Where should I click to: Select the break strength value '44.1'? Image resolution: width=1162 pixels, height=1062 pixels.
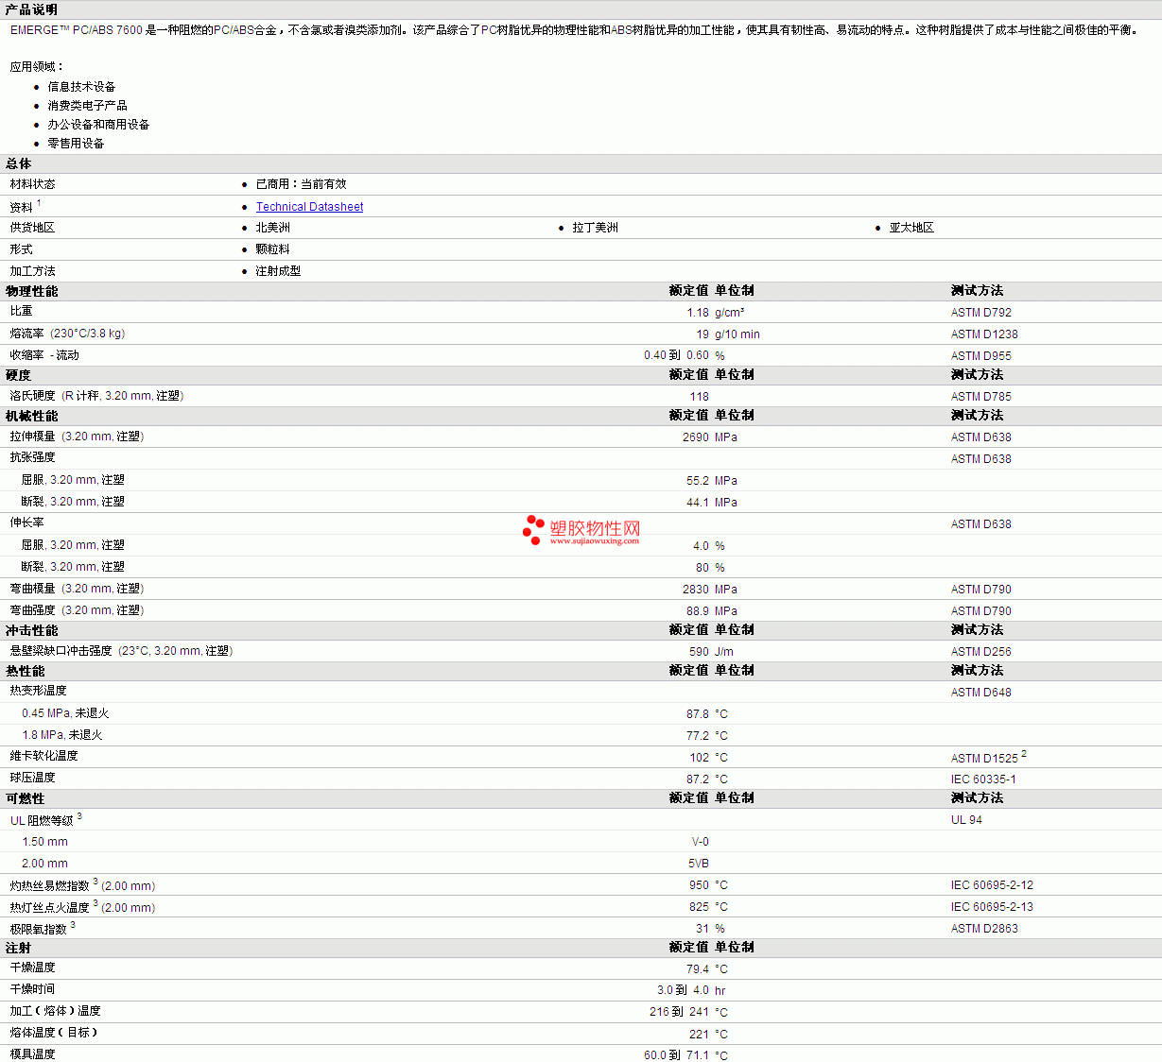[x=698, y=503]
